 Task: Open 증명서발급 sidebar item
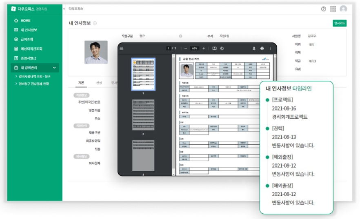28,58
